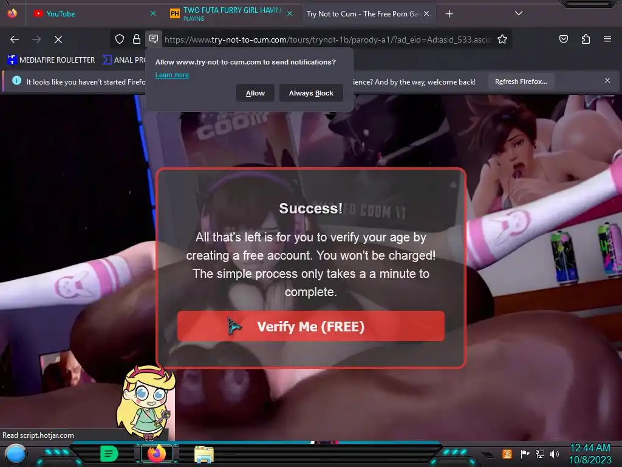Open the Extensions puzzle-piece menu
Image resolution: width=622 pixels, height=467 pixels.
[x=586, y=39]
